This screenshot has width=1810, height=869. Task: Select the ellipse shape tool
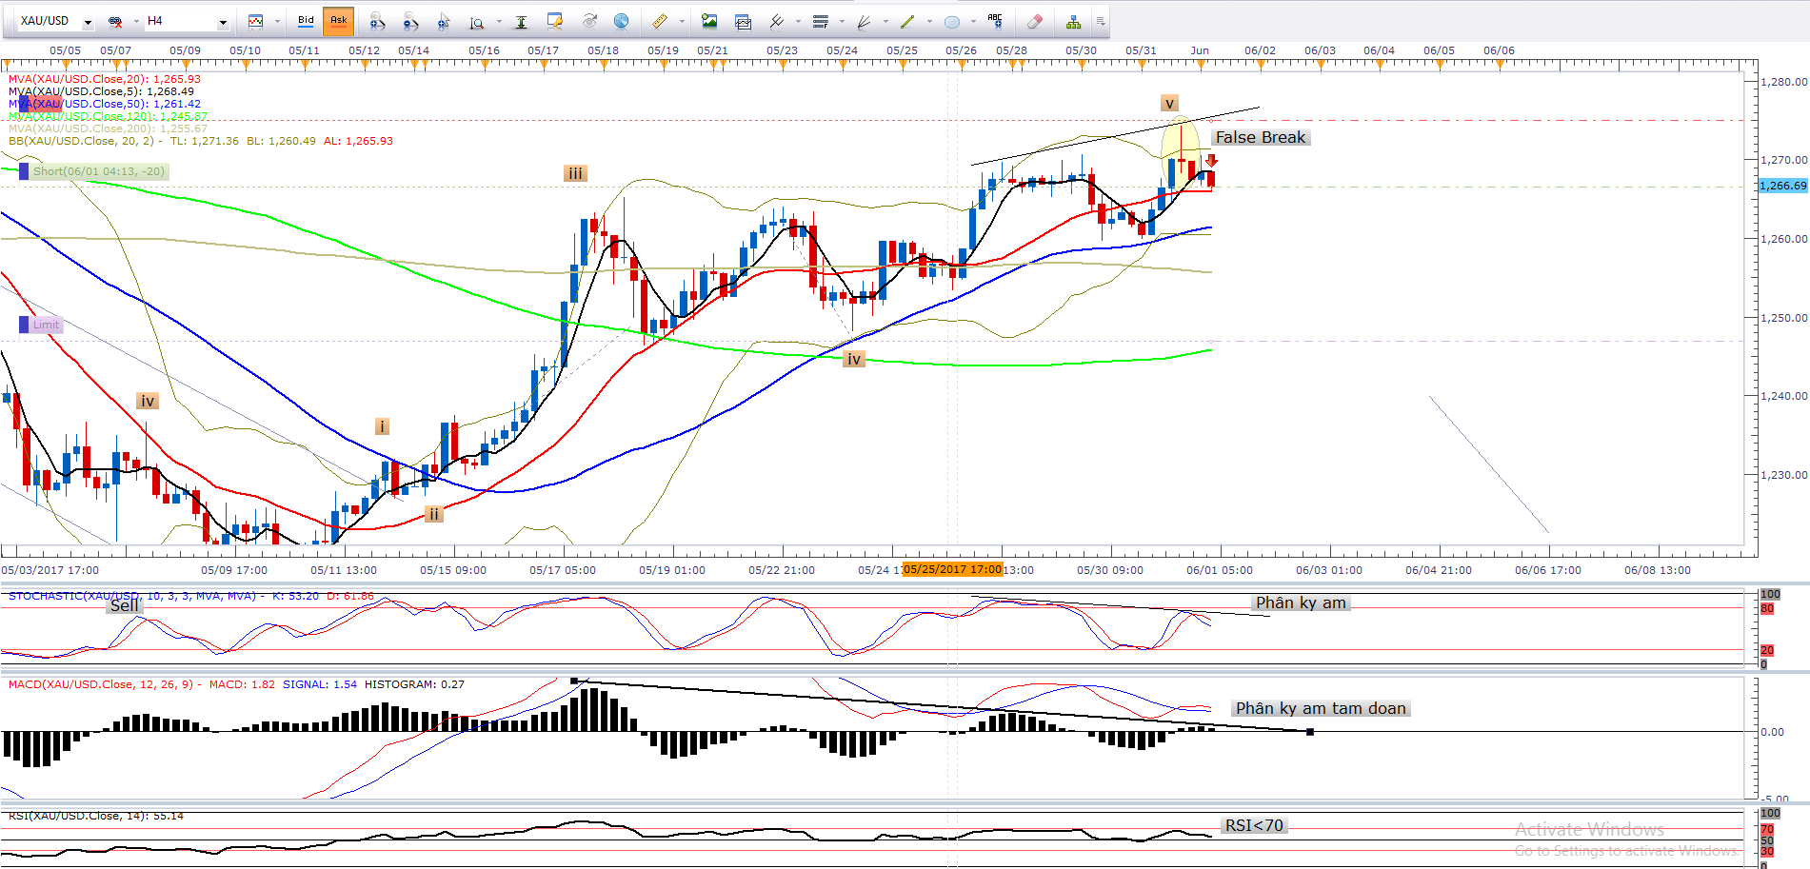[951, 21]
